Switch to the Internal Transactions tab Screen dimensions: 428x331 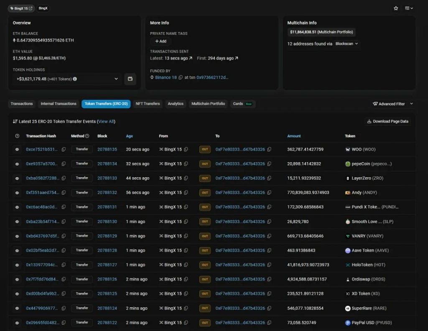coord(59,104)
